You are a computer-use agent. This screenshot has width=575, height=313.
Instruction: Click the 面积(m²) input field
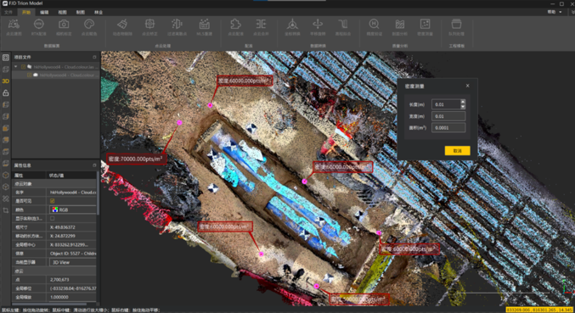(448, 128)
